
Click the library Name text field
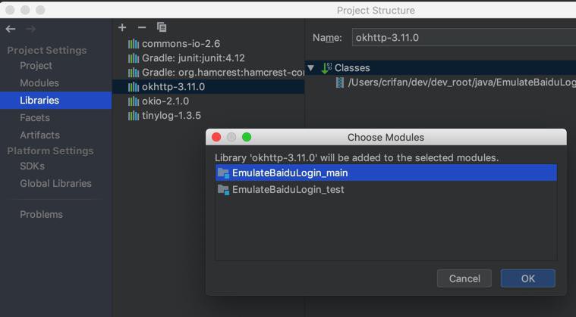point(463,38)
